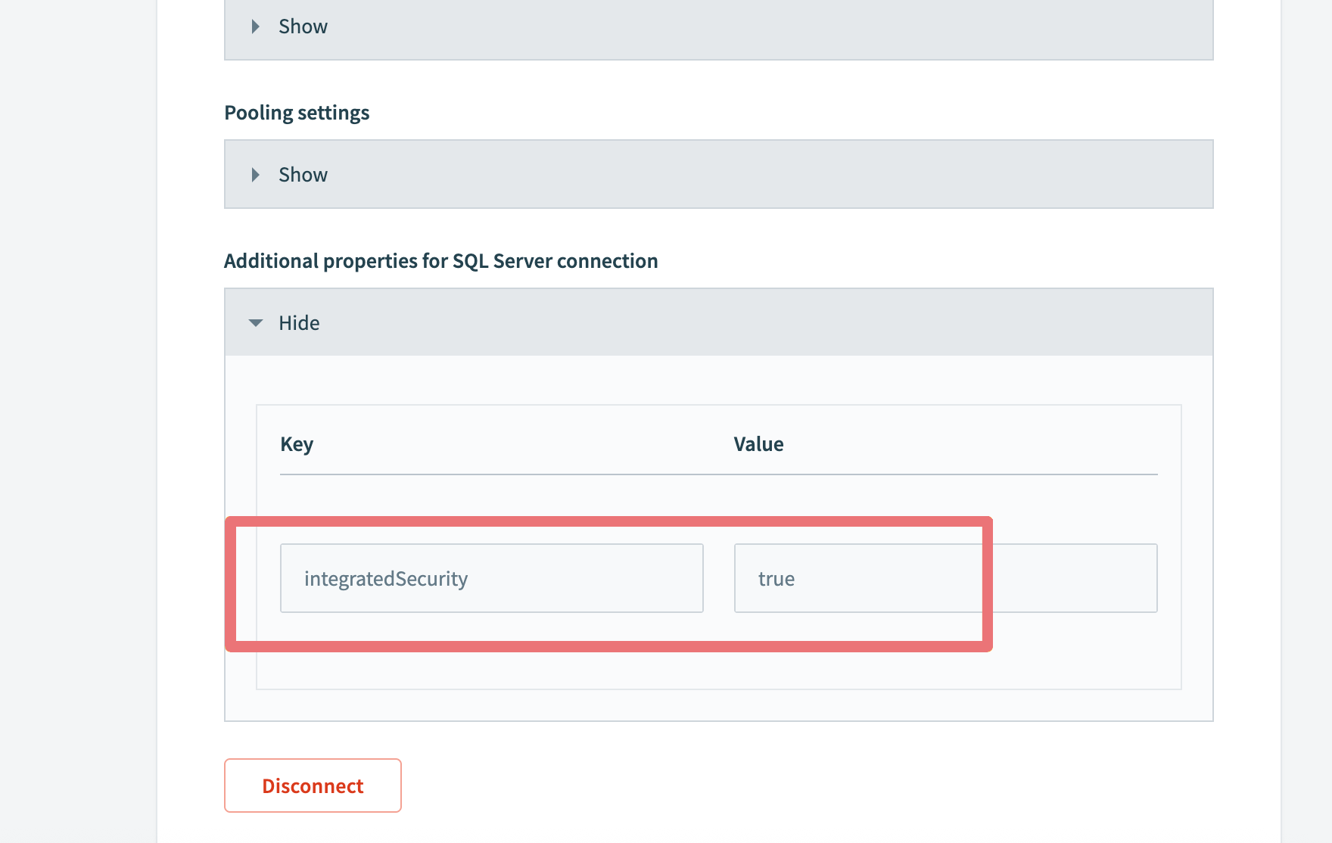
Task: Toggle visibility of the topmost settings section
Action: point(303,26)
